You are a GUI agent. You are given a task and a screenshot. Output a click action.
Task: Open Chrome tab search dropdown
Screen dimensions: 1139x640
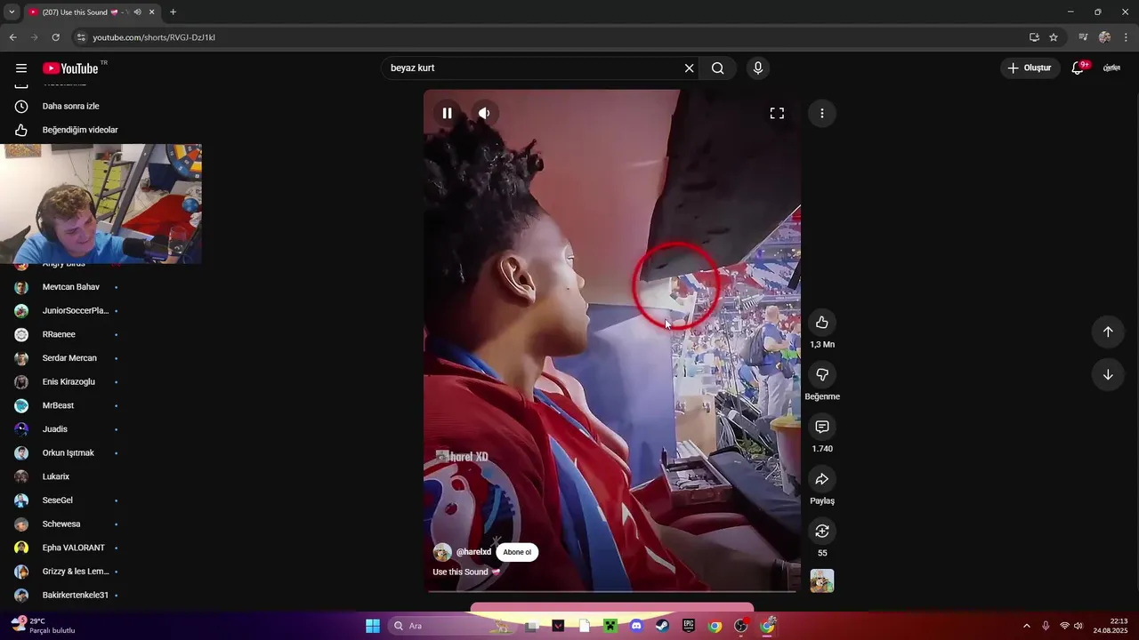click(12, 12)
